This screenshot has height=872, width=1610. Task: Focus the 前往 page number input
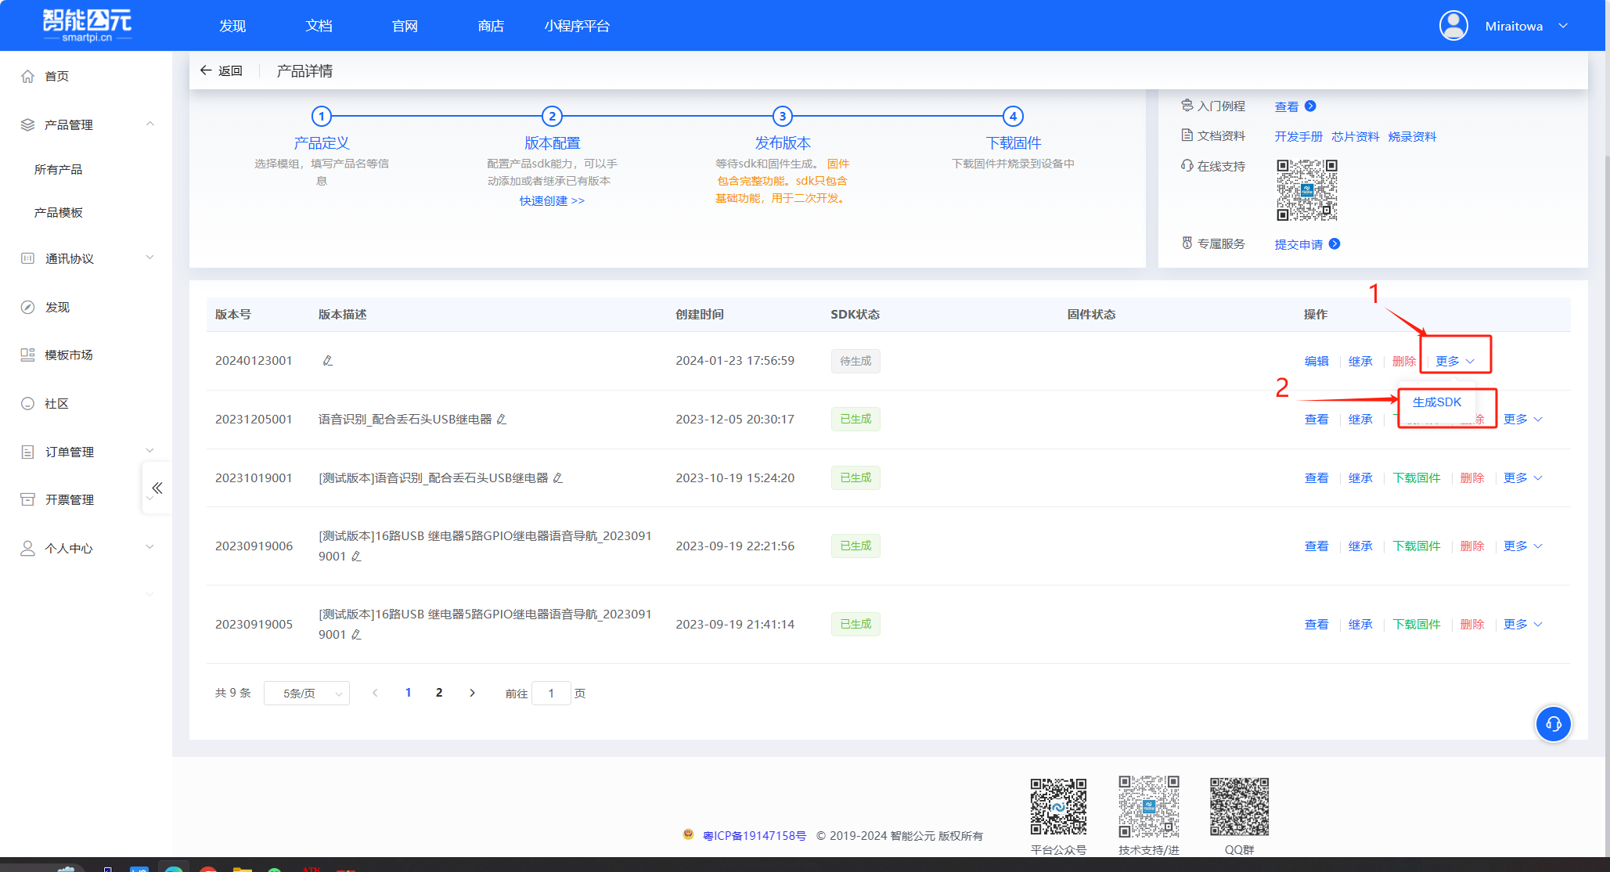[x=551, y=693]
